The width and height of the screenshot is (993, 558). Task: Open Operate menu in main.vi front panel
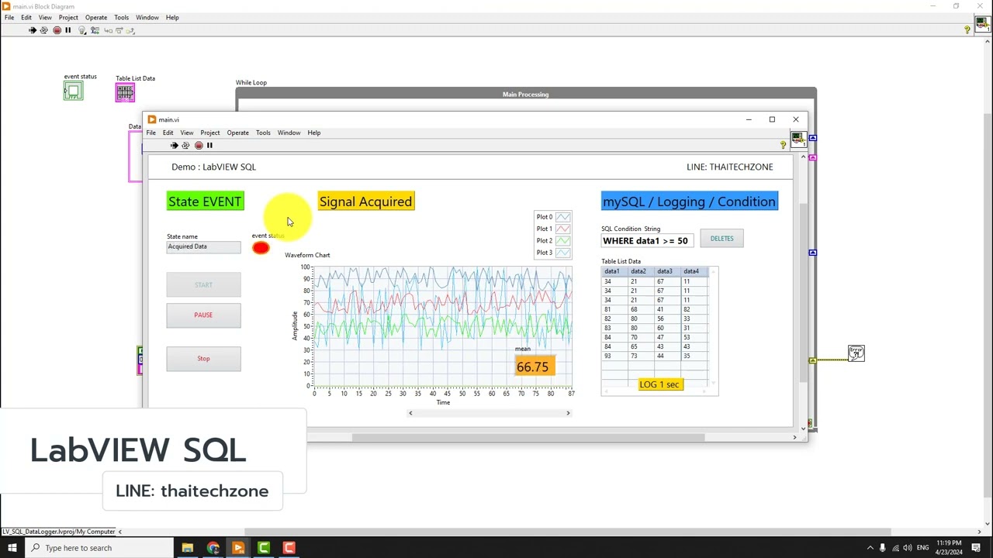[238, 133]
